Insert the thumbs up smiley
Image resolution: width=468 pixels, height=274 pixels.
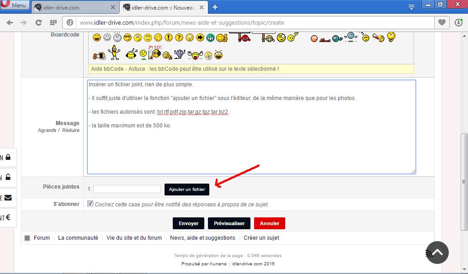pyautogui.click(x=222, y=38)
